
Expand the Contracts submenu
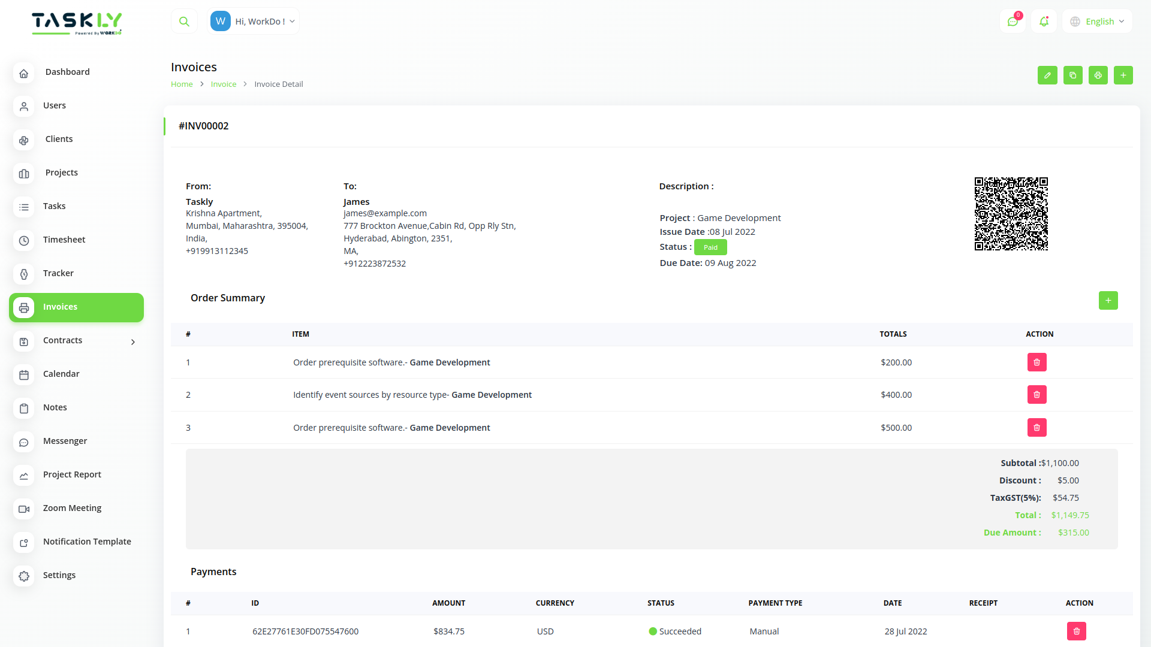point(133,342)
